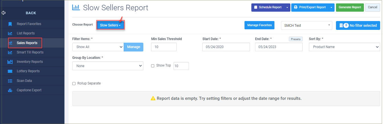Expand the Schedule Report split arrow
The image size is (383, 124).
[287, 7]
